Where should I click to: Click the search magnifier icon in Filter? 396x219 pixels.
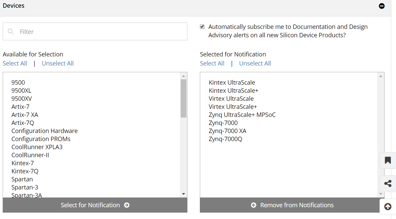point(11,32)
